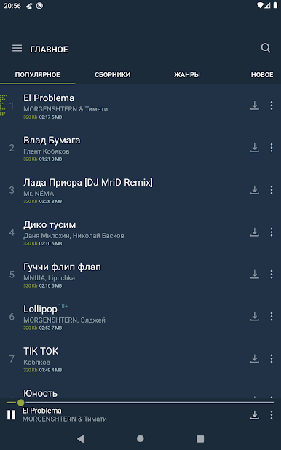
Task: Download the El Problema track in list
Action: pos(255,106)
